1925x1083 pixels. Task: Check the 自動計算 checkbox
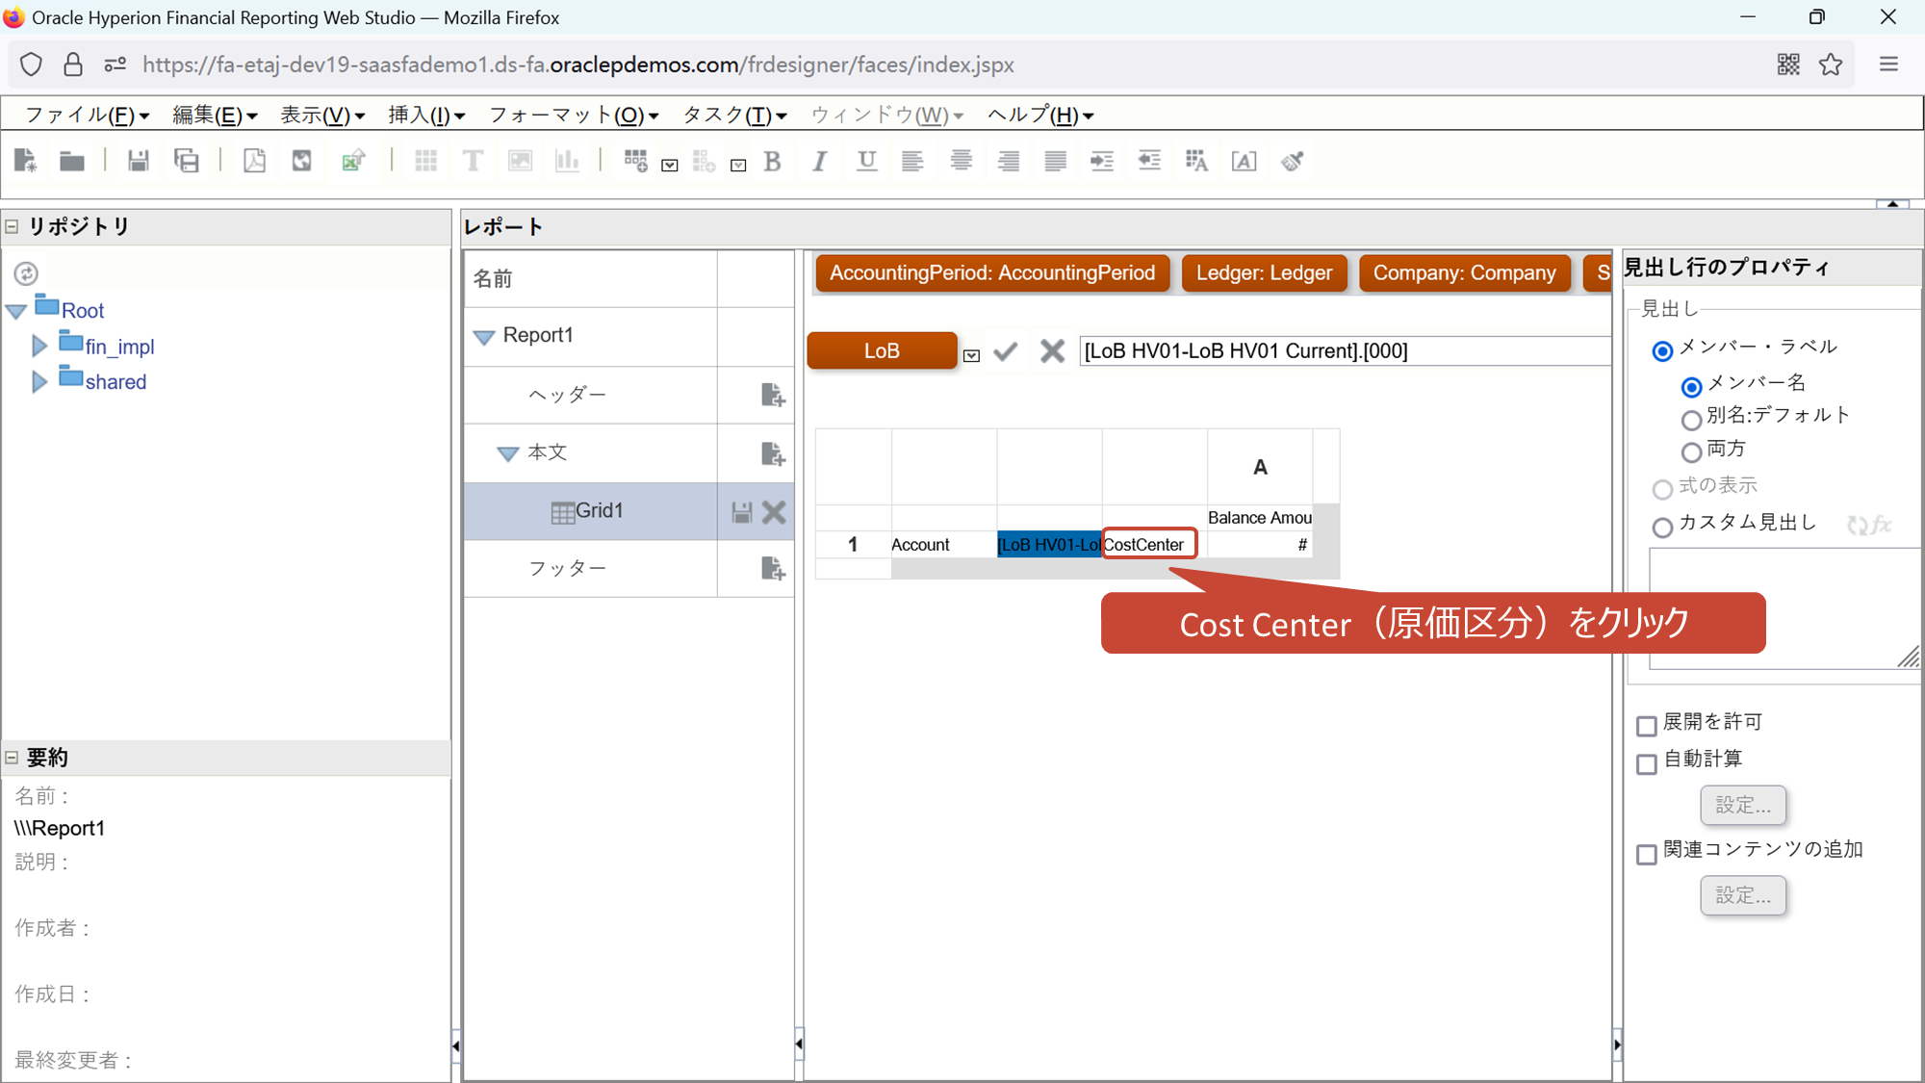(x=1647, y=763)
